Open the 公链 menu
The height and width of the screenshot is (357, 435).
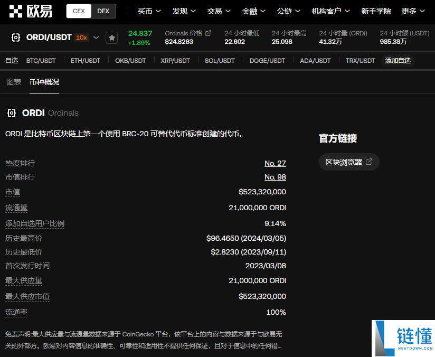tap(289, 11)
